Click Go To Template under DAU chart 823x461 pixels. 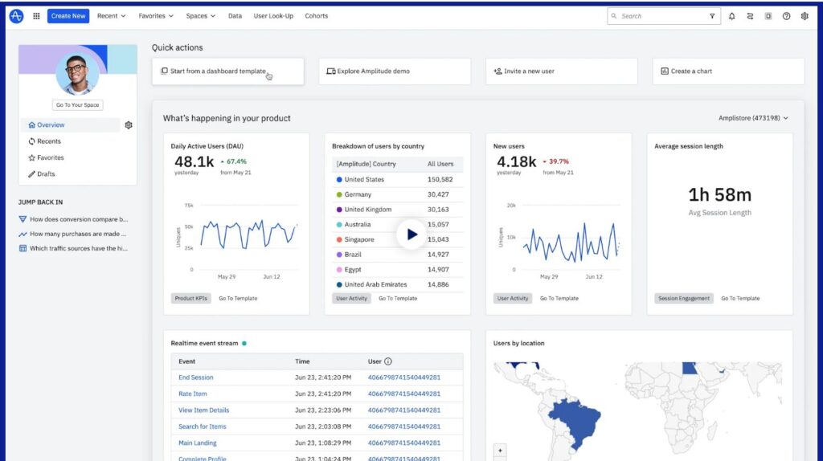point(238,299)
